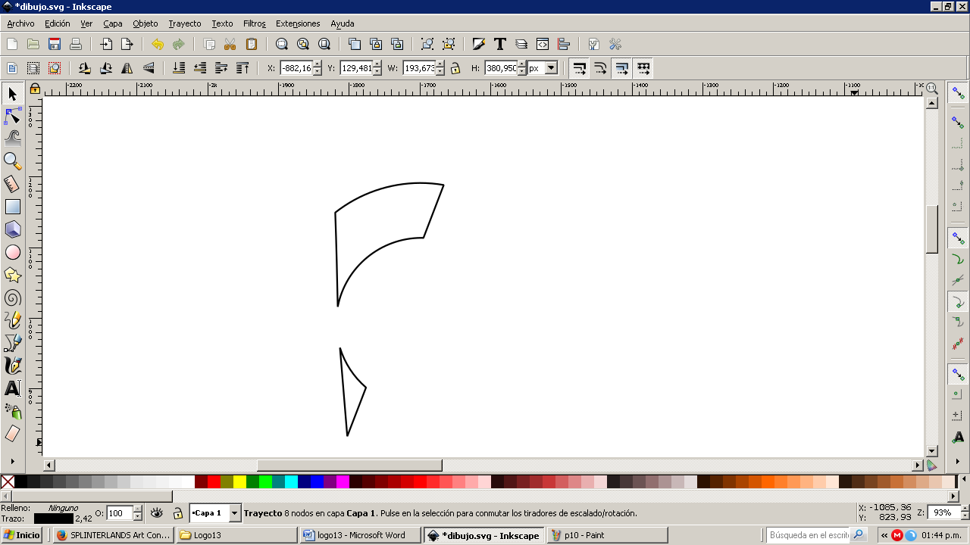This screenshot has height=545, width=970.
Task: Select the Star polygon tool
Action: (x=13, y=275)
